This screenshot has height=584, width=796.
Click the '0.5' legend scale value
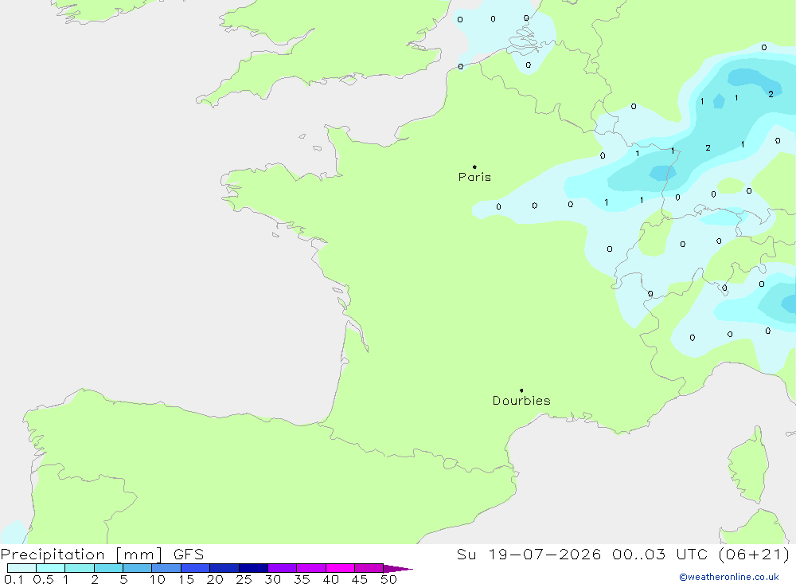click(43, 579)
